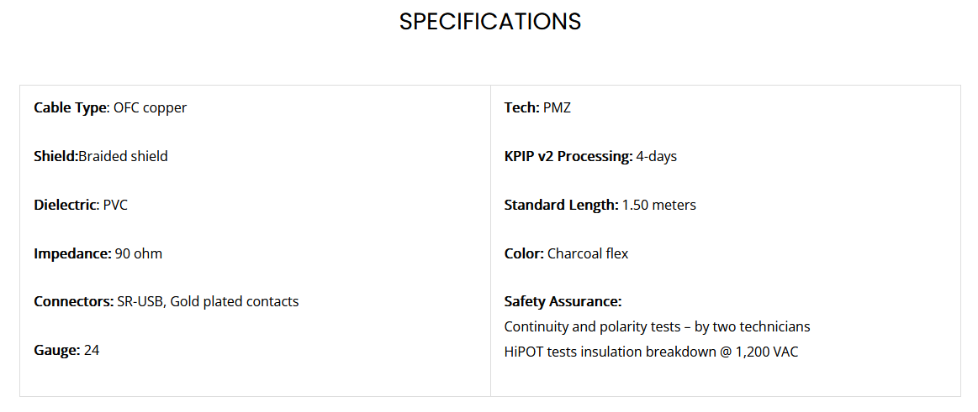Select Gold plated contacts text
The image size is (978, 412).
[235, 302]
